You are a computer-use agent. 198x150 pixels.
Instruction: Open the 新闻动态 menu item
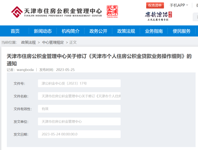(43, 31)
